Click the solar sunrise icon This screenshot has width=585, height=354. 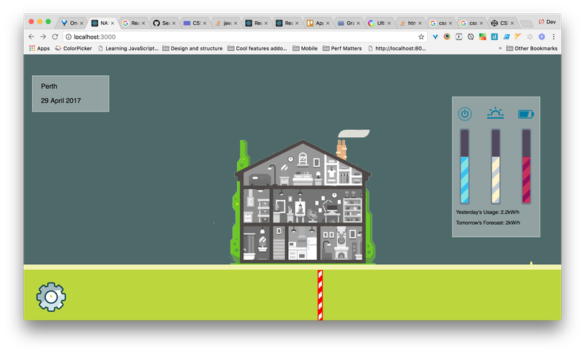[x=496, y=113]
